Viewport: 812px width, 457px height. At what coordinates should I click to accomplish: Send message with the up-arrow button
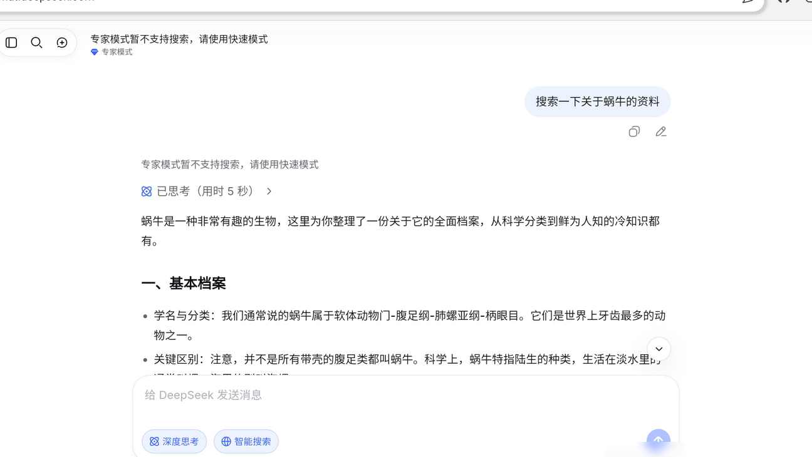658,441
